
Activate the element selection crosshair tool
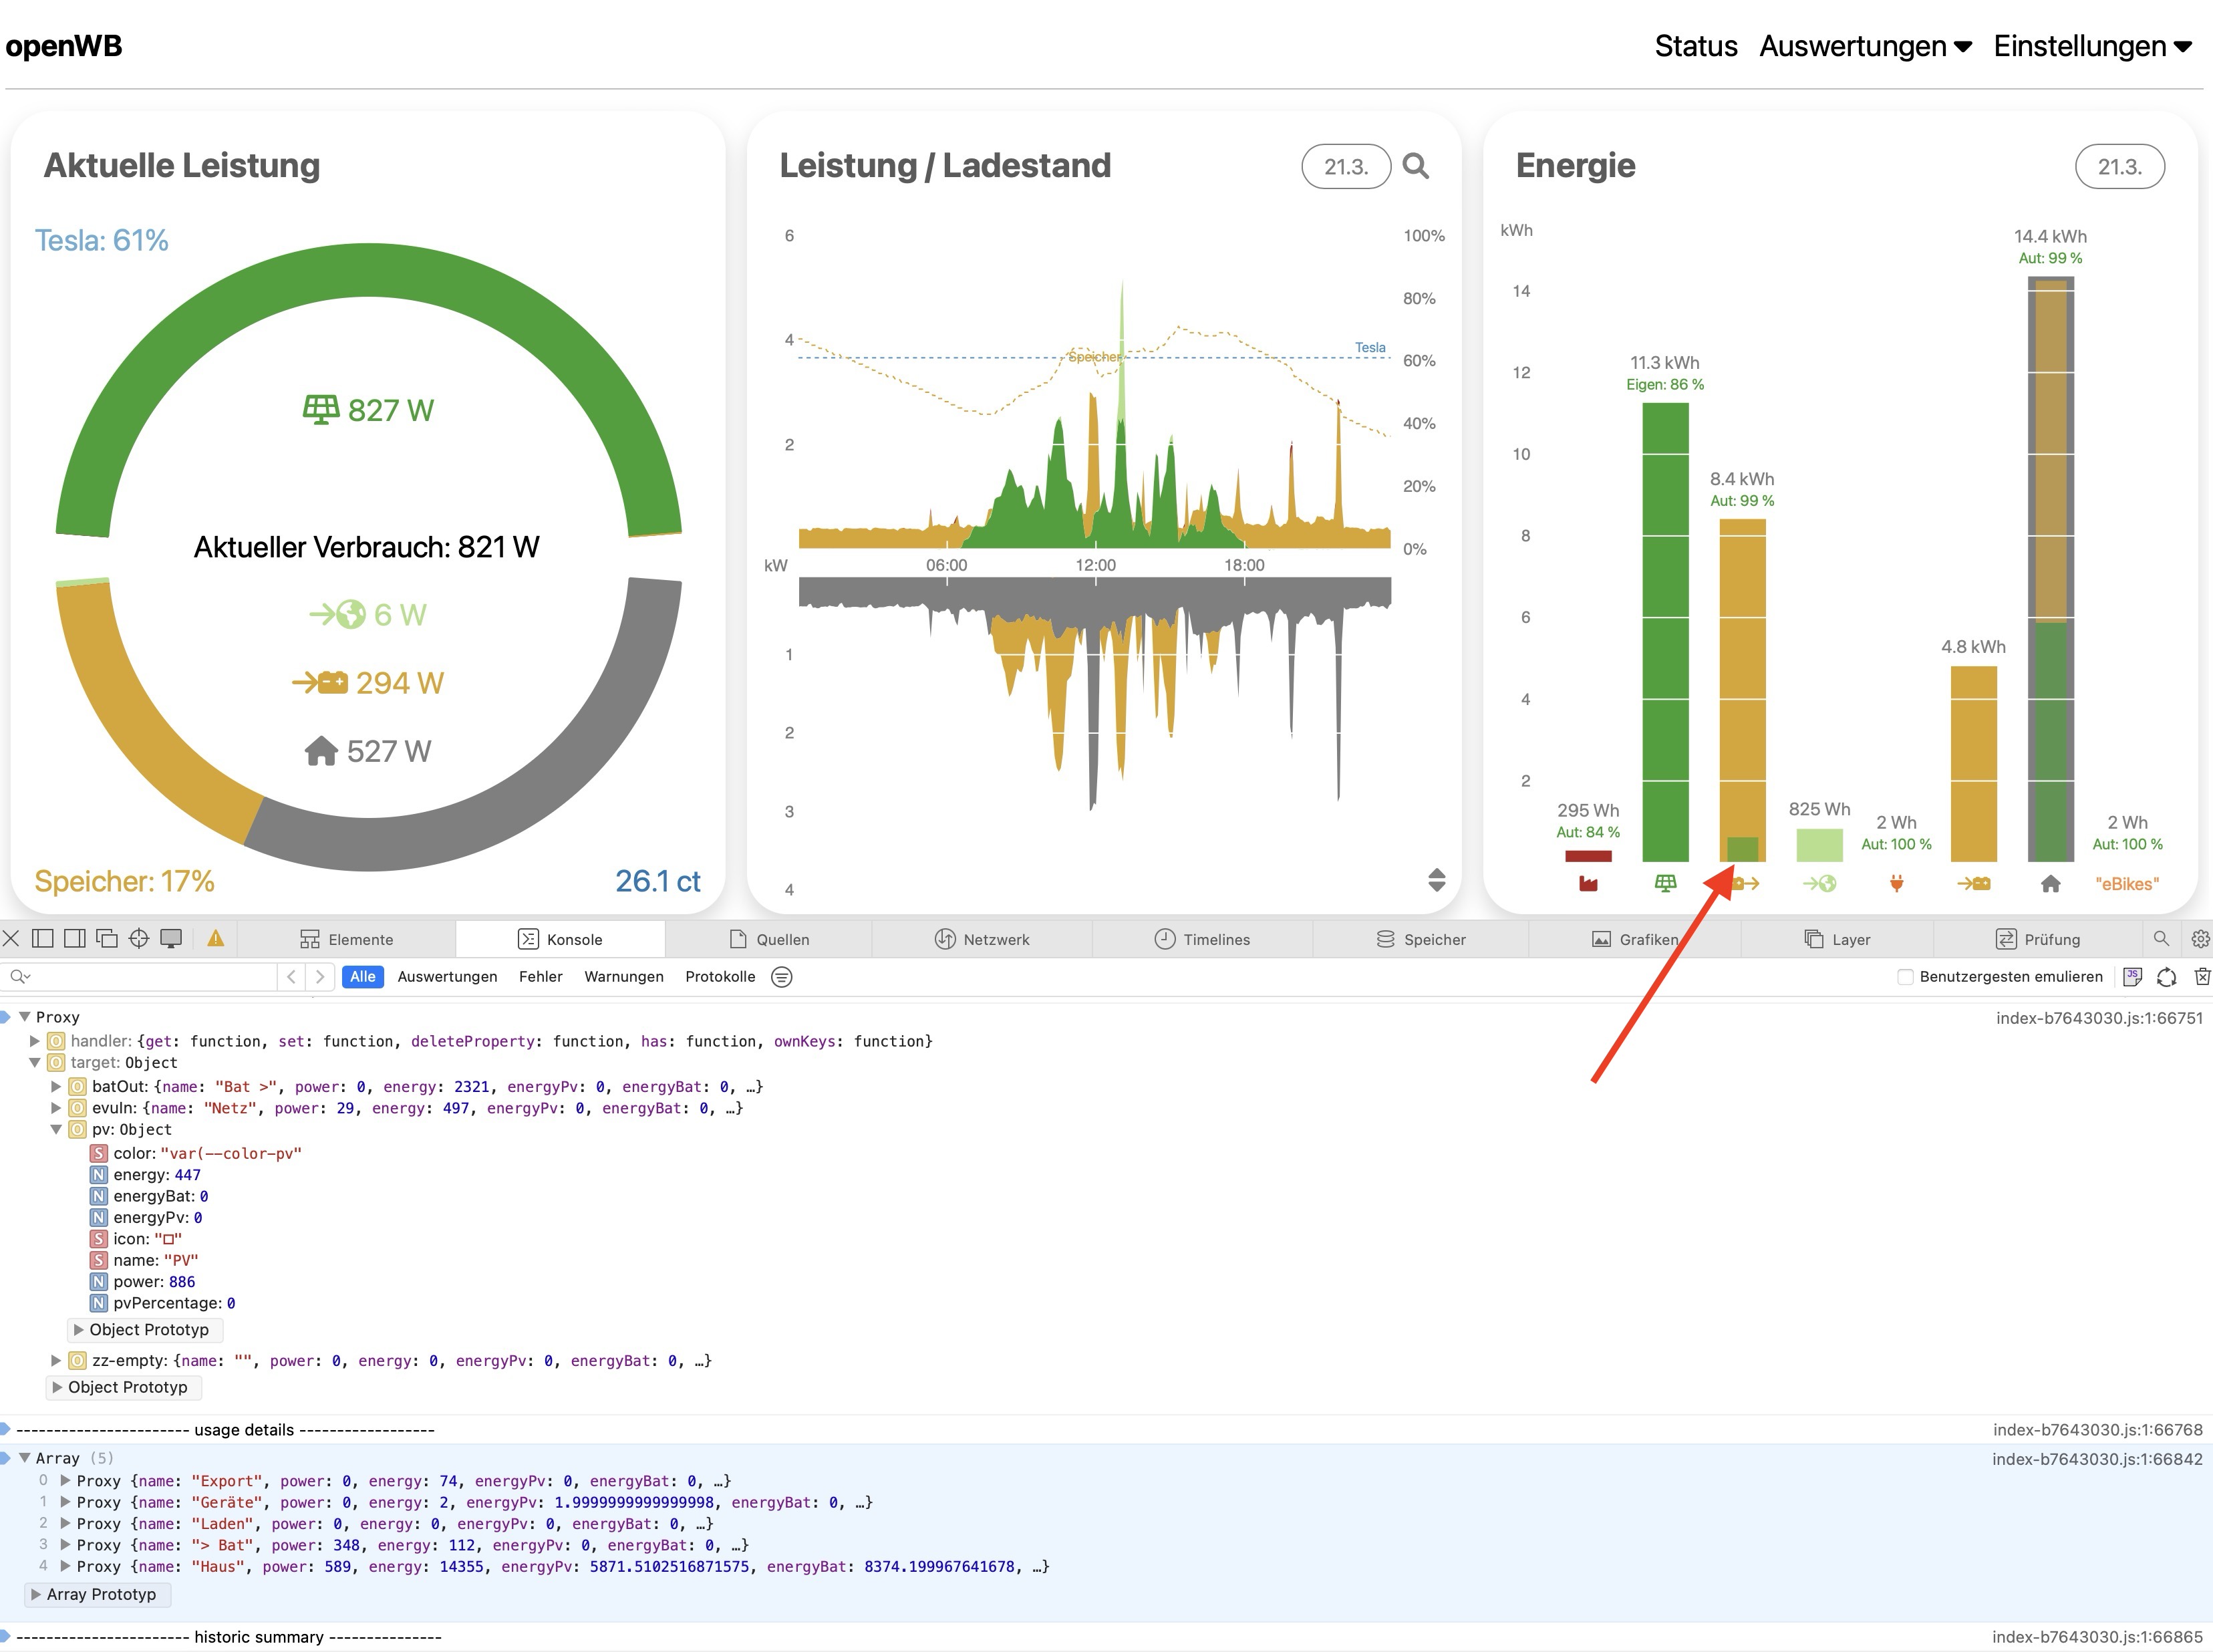tap(139, 938)
